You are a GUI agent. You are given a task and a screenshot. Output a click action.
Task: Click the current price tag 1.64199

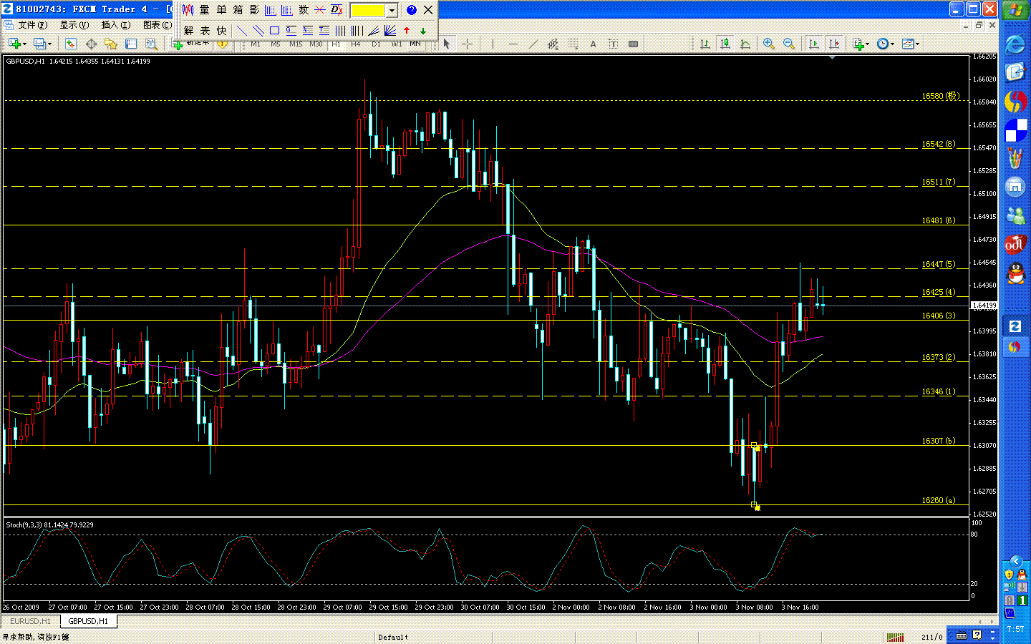click(984, 306)
